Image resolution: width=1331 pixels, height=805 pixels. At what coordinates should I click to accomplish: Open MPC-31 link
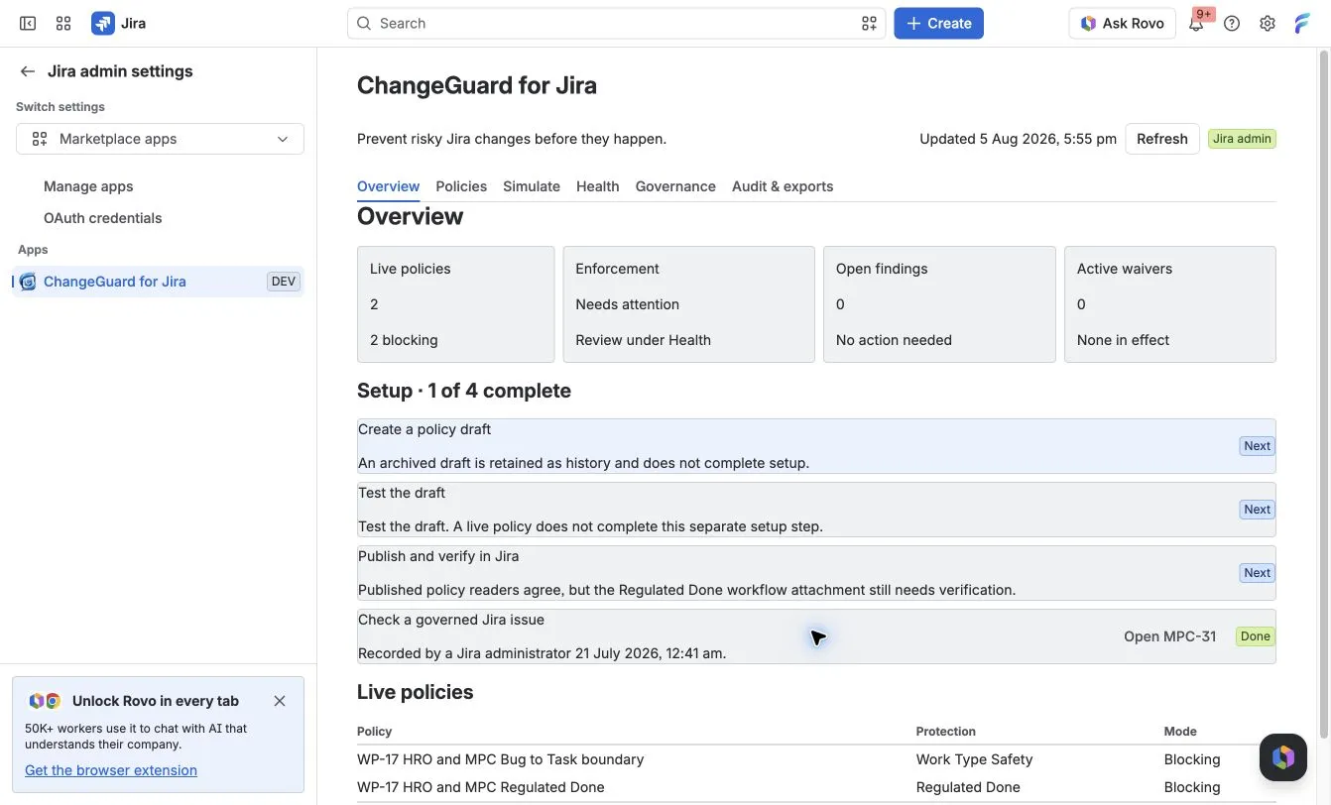[1169, 636]
